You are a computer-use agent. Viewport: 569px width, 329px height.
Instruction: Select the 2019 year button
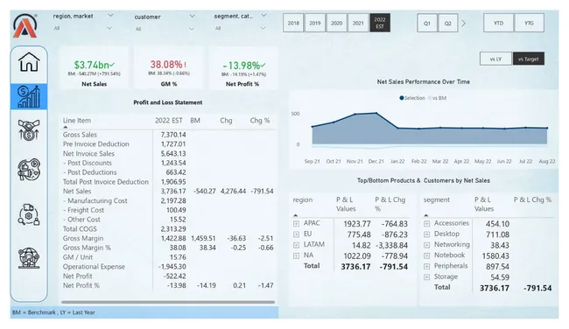click(x=314, y=23)
